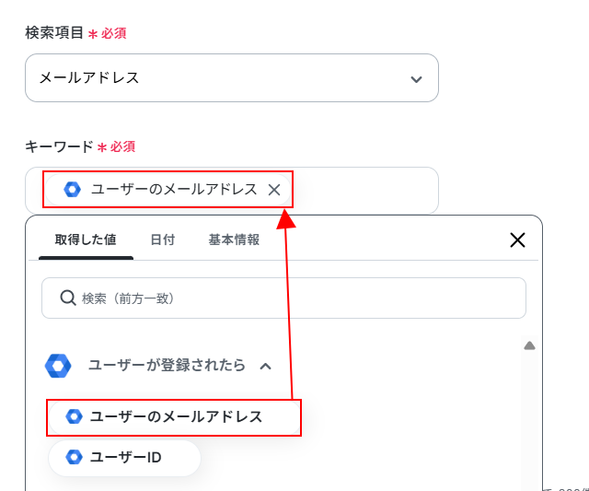Switch to the 基本情報 tab
The height and width of the screenshot is (491, 589).
(x=234, y=240)
